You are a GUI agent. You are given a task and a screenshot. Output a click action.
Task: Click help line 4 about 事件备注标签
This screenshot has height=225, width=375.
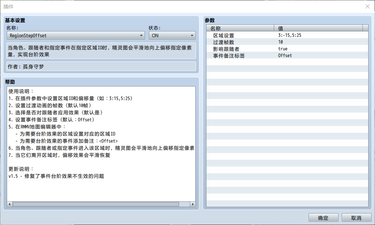click(51, 120)
